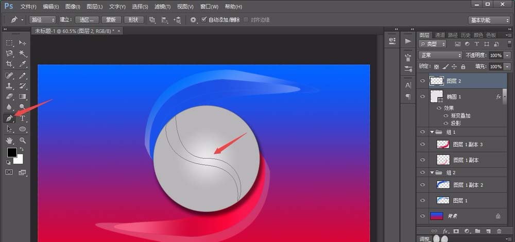Activate the Zoom magnifier tool
Image resolution: width=515 pixels, height=242 pixels.
point(23,140)
